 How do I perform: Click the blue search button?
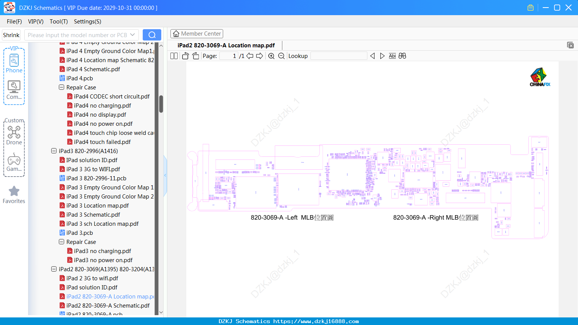(152, 35)
